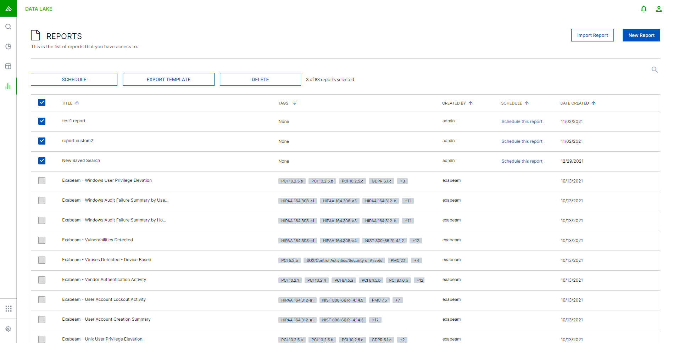Click the Import Report button
The width and height of the screenshot is (673, 343).
click(x=593, y=35)
